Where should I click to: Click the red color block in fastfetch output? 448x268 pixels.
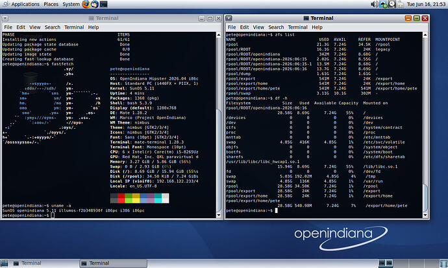coord(121,198)
